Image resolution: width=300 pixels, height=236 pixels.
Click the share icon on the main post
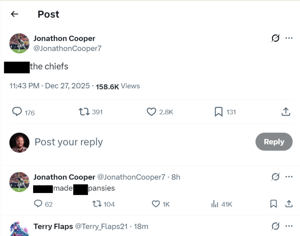pyautogui.click(x=285, y=112)
